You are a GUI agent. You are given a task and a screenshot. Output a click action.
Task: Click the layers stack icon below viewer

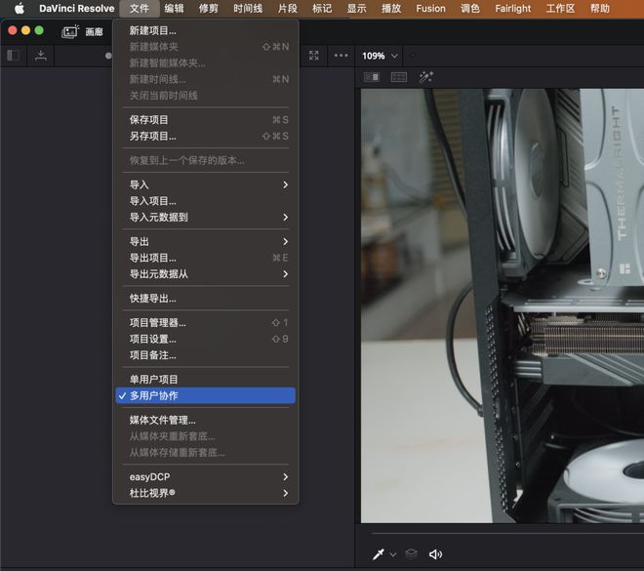411,554
